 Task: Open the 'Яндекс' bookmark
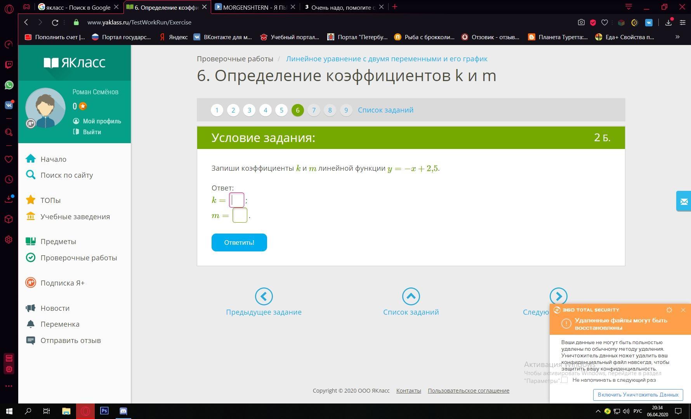coord(173,37)
